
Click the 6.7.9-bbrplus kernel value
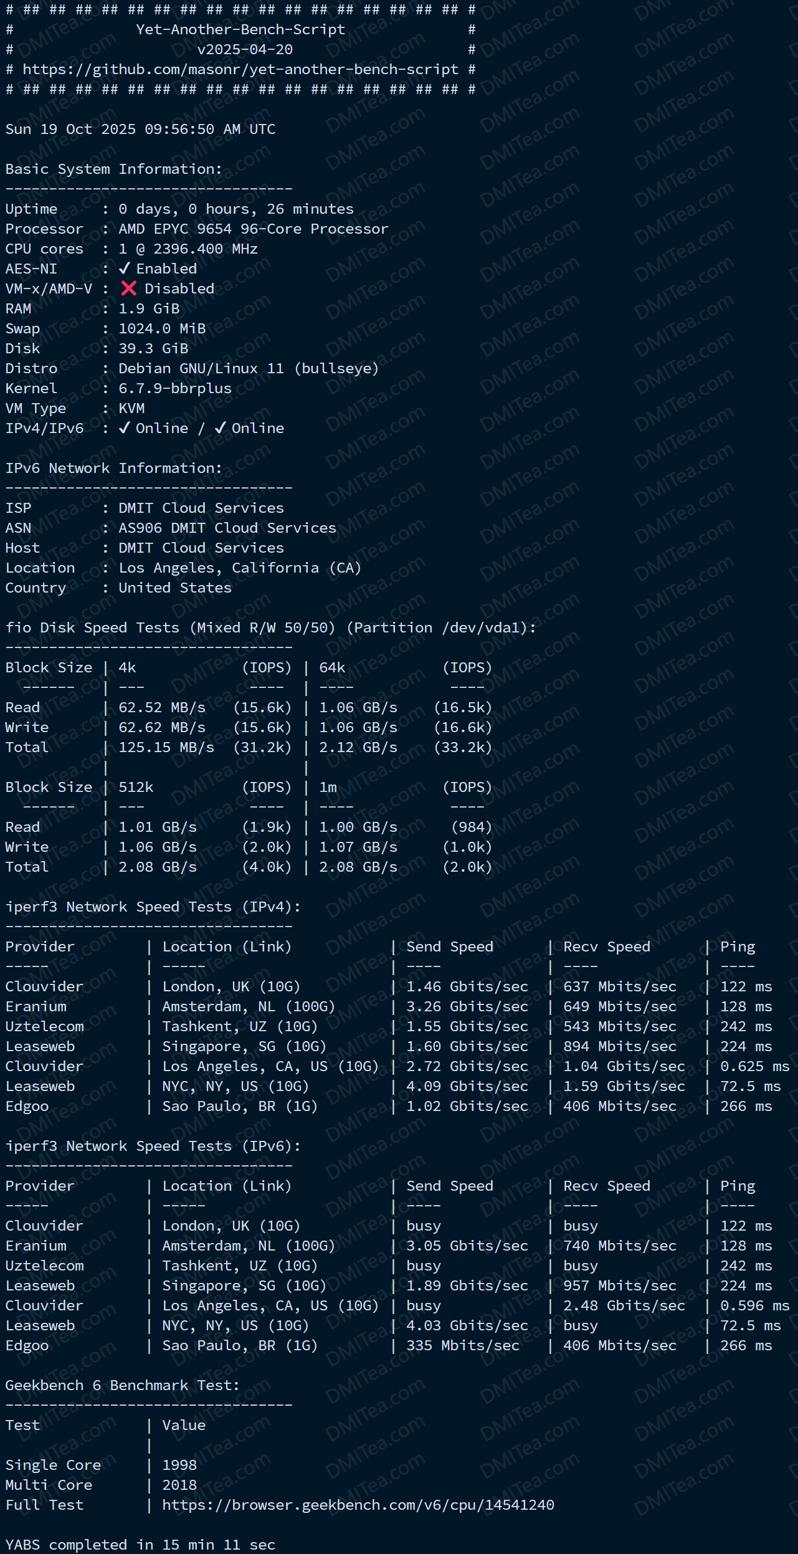click(175, 389)
